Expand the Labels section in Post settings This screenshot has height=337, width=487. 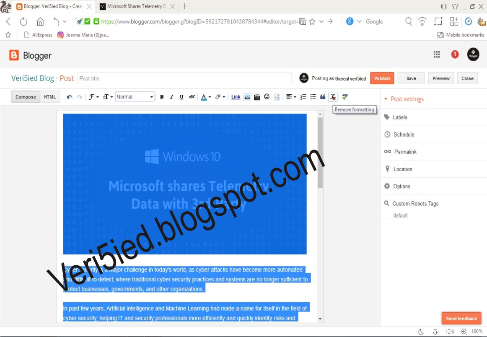click(x=400, y=117)
